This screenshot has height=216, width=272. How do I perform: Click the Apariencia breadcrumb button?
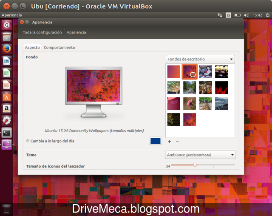point(76,32)
